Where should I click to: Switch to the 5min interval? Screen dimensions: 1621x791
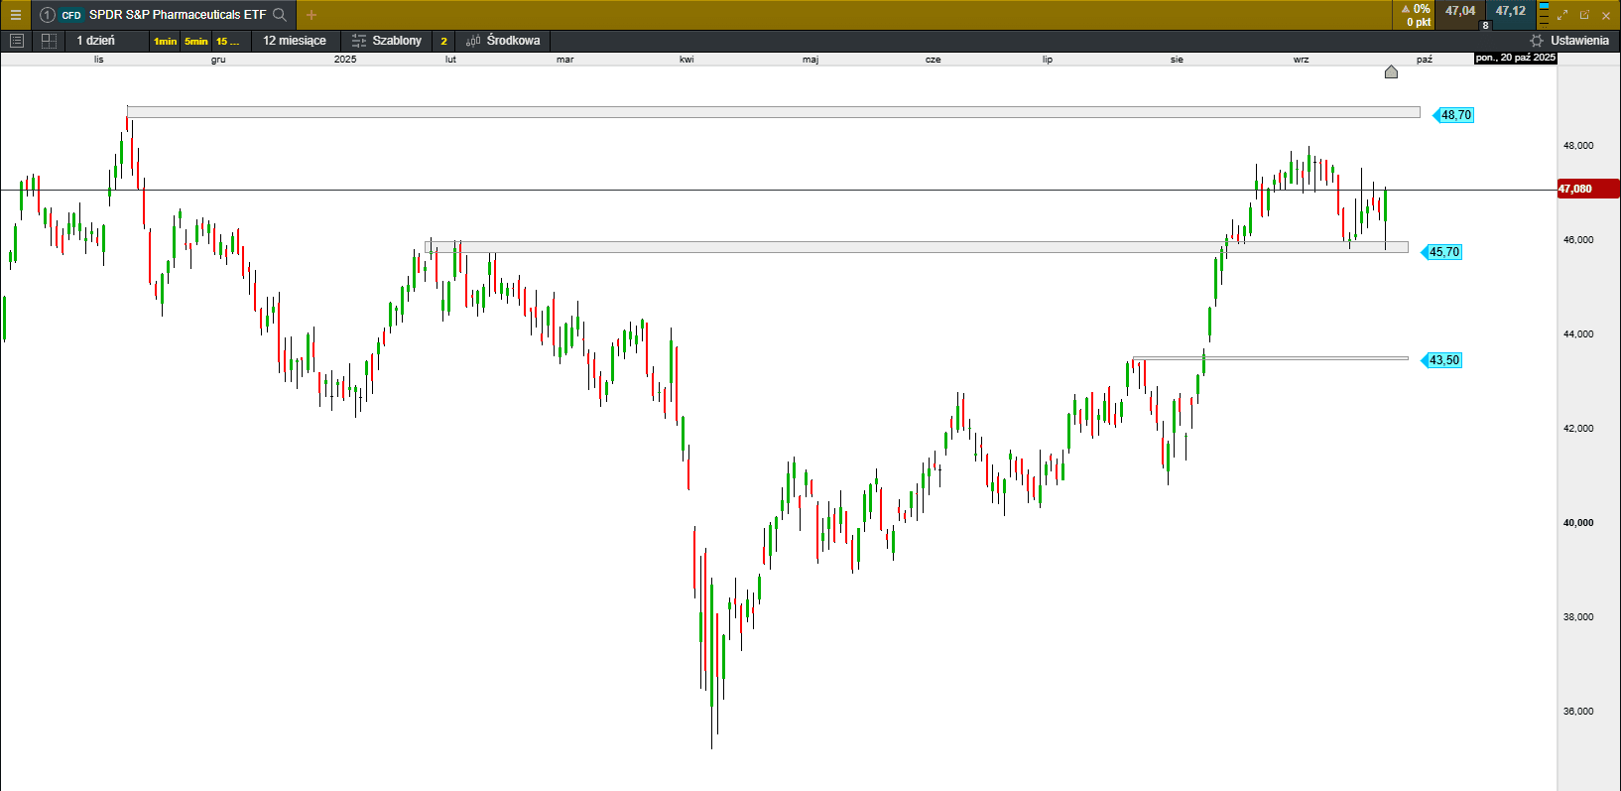(196, 42)
